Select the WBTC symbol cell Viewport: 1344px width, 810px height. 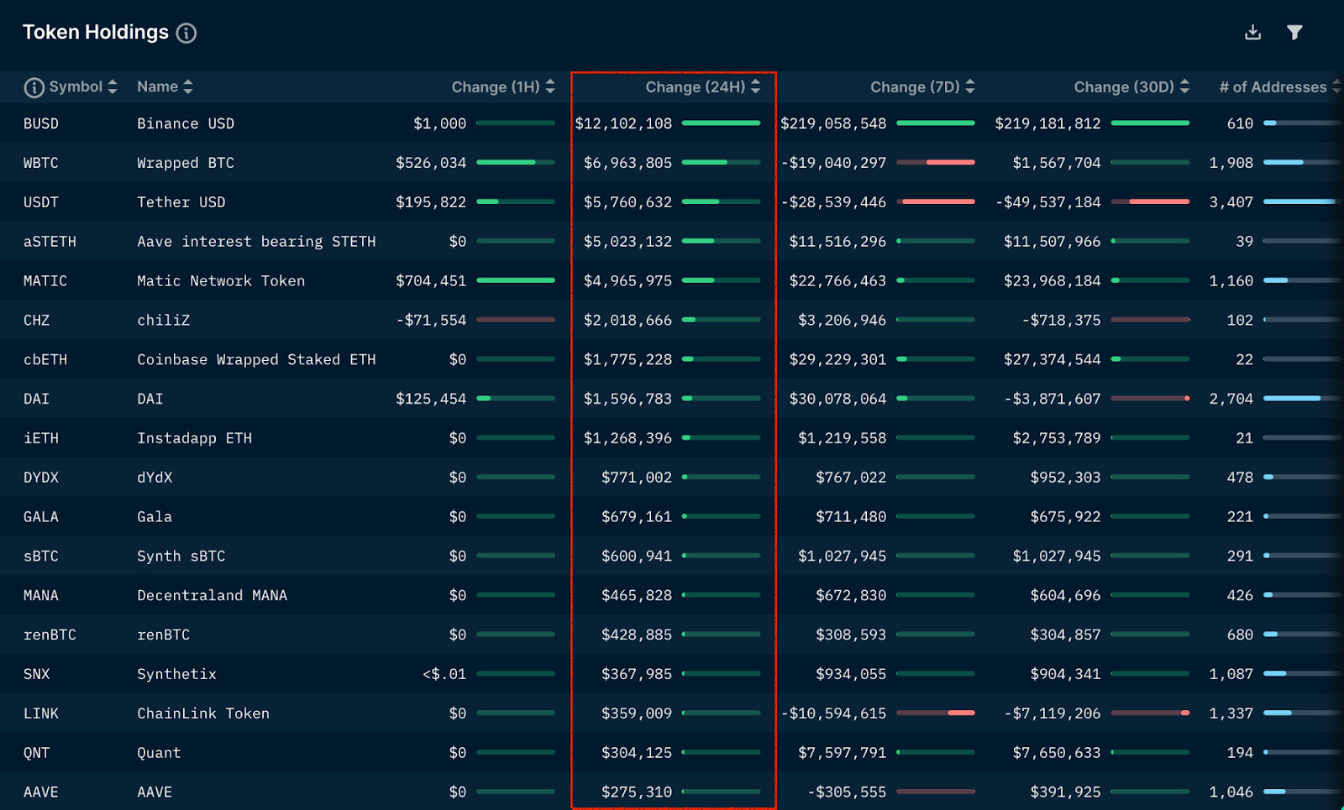(x=41, y=163)
